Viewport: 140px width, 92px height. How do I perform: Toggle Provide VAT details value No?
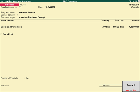[x=27, y=78]
